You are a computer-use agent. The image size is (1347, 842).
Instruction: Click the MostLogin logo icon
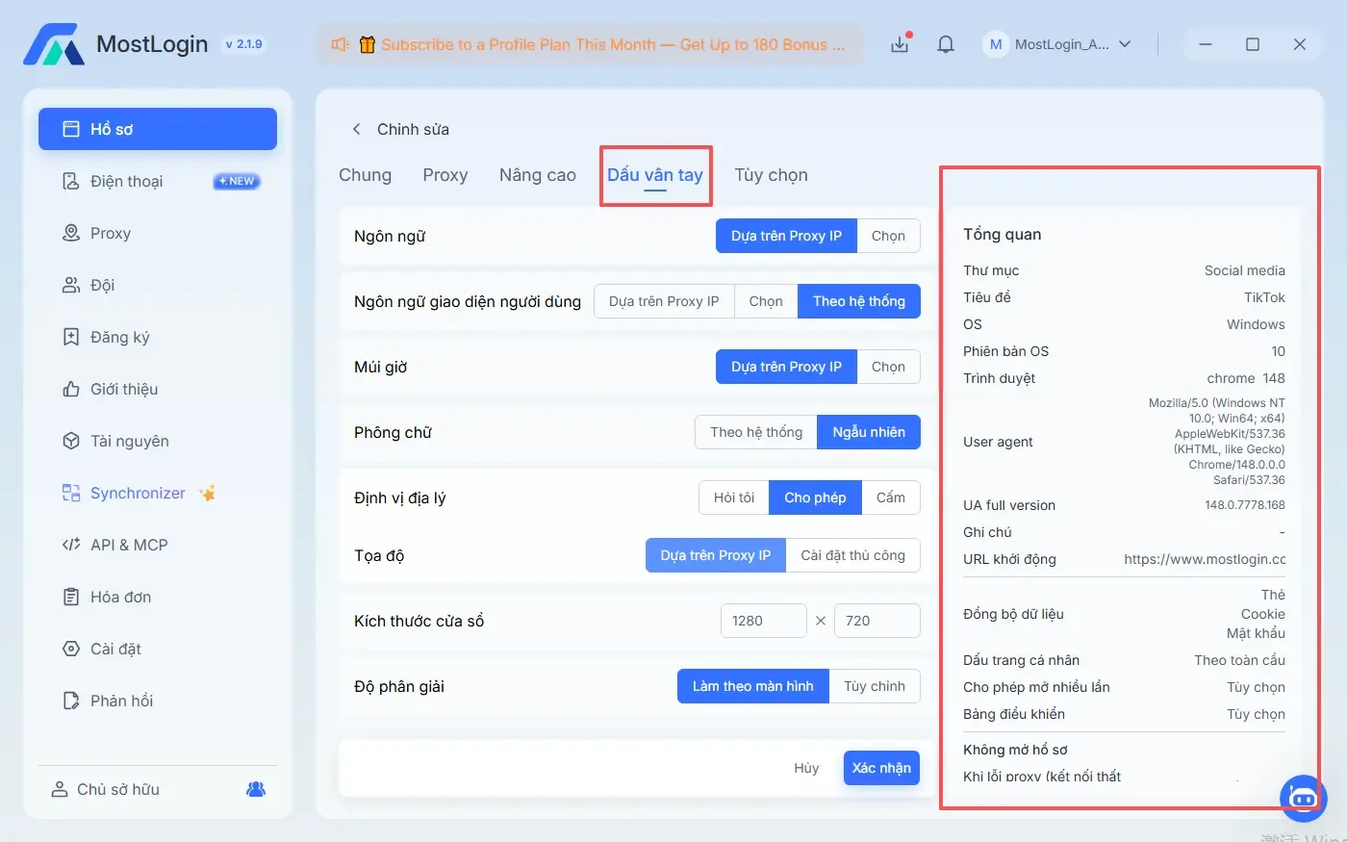(x=53, y=44)
